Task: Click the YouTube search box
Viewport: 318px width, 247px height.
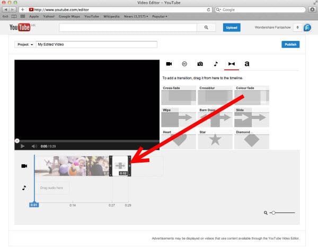Action: [x=128, y=28]
